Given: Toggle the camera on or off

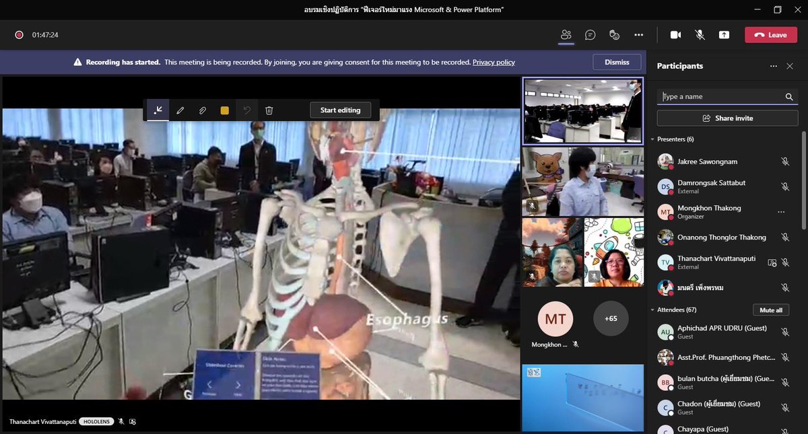Looking at the screenshot, I should tap(675, 35).
